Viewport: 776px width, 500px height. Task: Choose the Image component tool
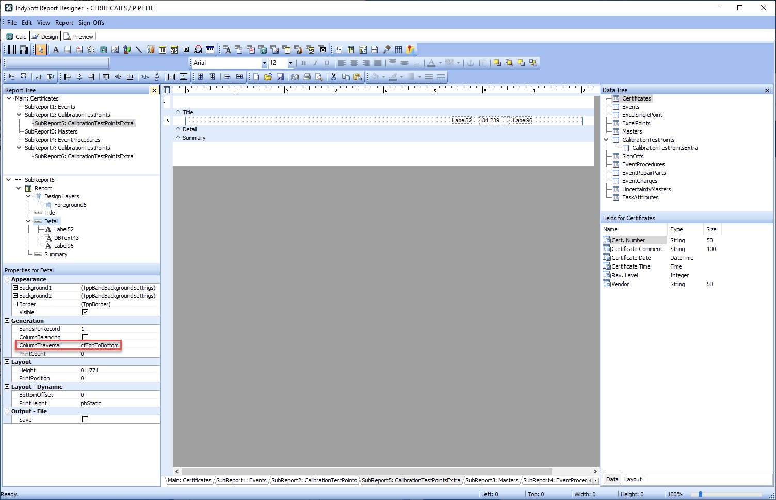pos(115,49)
